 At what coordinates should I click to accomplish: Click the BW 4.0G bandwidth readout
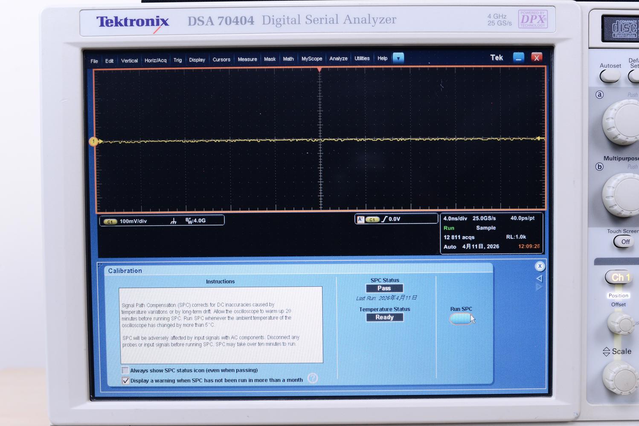[196, 221]
